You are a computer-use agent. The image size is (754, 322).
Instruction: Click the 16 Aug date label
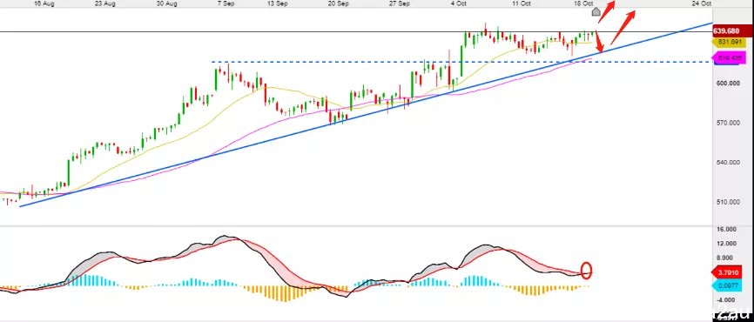click(x=44, y=3)
